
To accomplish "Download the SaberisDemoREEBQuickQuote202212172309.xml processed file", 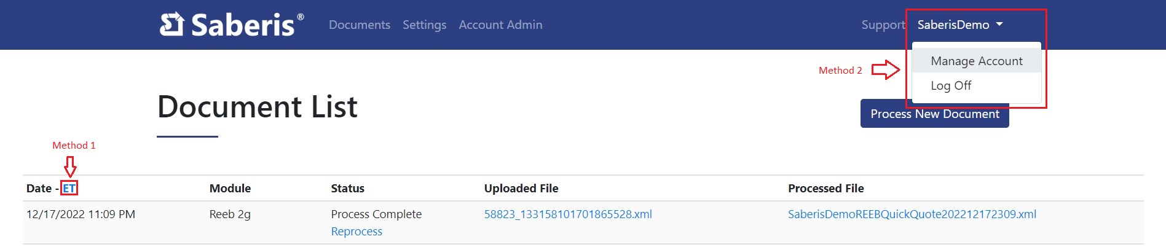I will coord(912,214).
